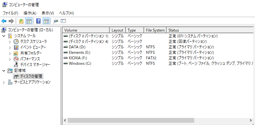Screen dimensions: 255x125
Task: Toggle the Show/Hide Action Pane icon
Action: point(46,21)
